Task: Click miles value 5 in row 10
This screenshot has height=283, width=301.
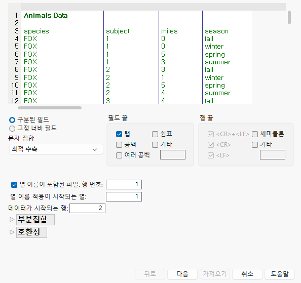Action: [x=163, y=85]
